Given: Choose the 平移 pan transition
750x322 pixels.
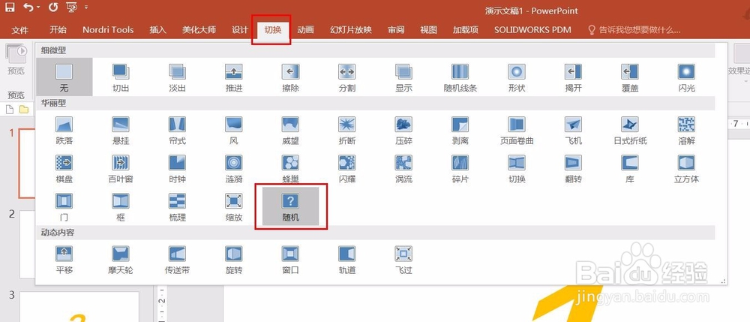Looking at the screenshot, I should pyautogui.click(x=64, y=259).
